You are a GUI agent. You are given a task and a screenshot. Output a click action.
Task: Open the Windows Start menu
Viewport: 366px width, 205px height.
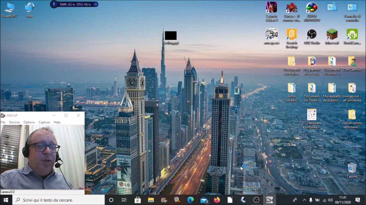[6, 200]
